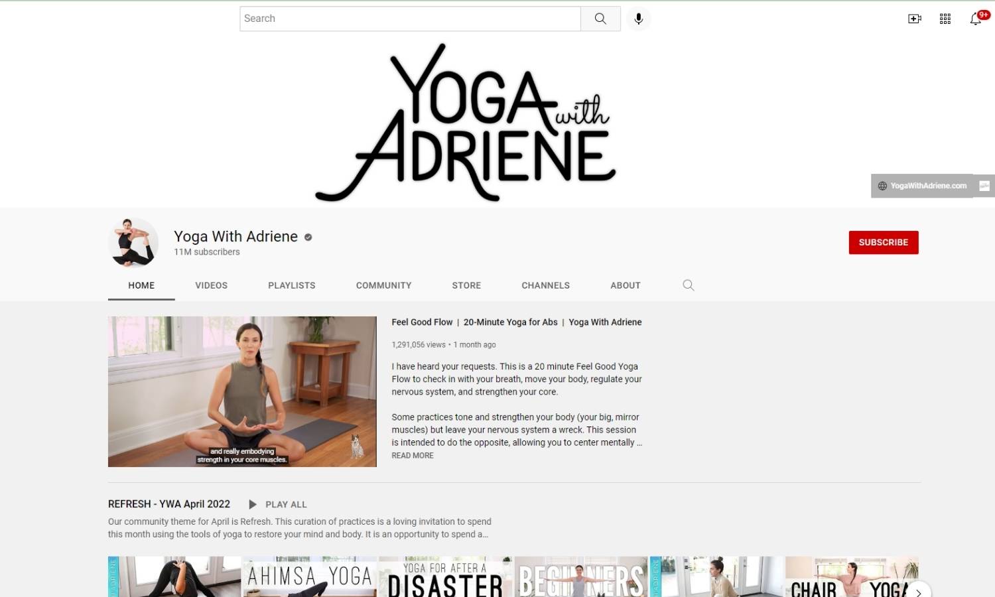Click the Yoga With Adriene channel name
995x597 pixels.
click(x=235, y=237)
